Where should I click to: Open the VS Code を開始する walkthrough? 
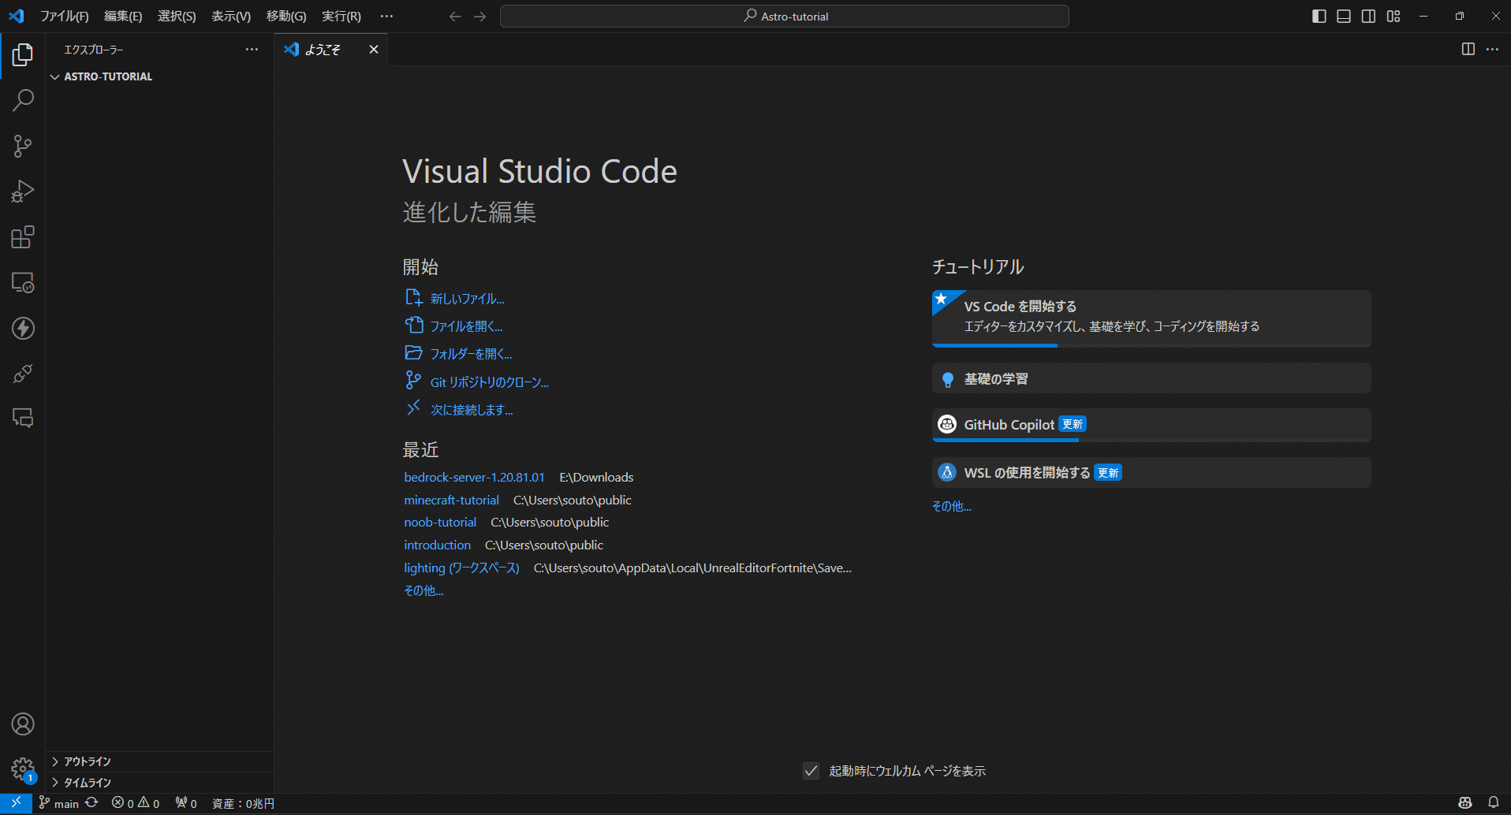[x=1151, y=318]
